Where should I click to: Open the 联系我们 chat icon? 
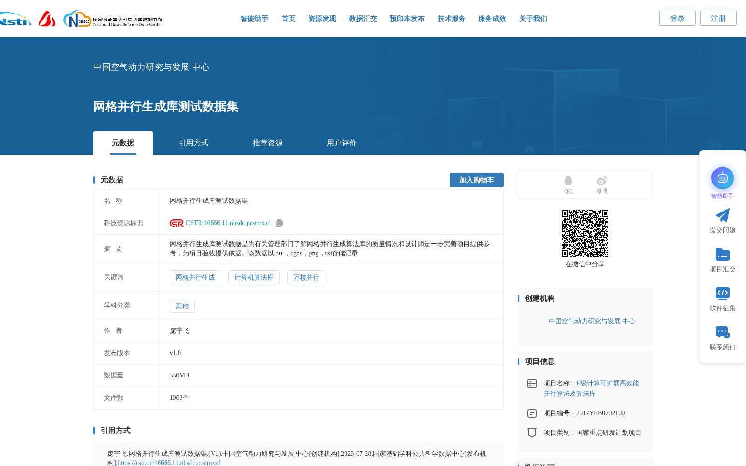point(722,332)
